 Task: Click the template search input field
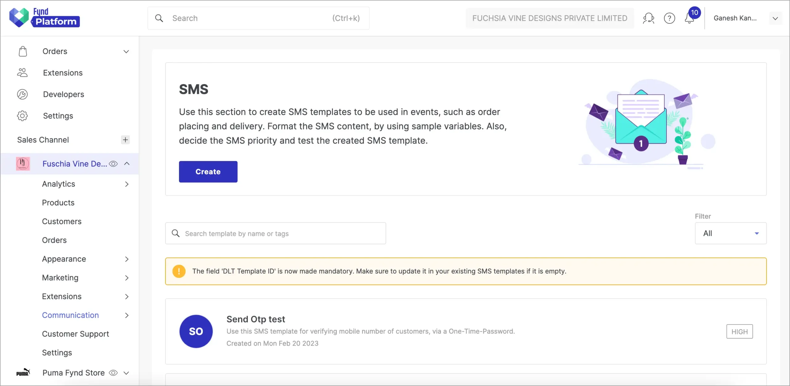[x=276, y=233]
